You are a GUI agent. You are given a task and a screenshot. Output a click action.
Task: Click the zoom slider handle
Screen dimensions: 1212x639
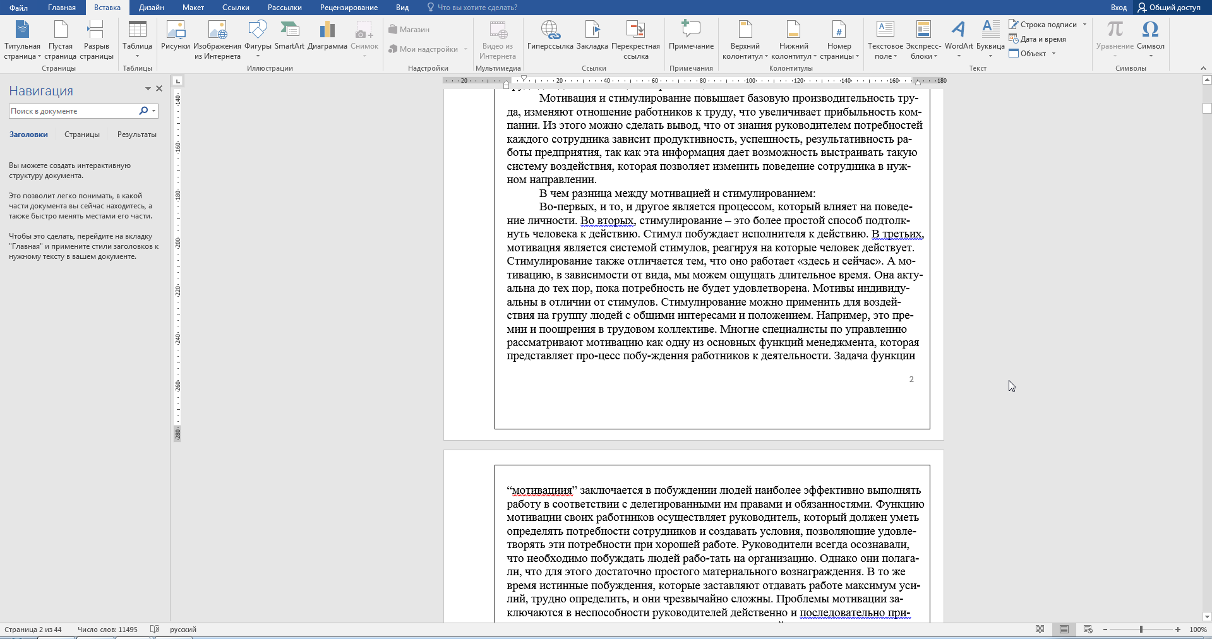[1141, 630]
